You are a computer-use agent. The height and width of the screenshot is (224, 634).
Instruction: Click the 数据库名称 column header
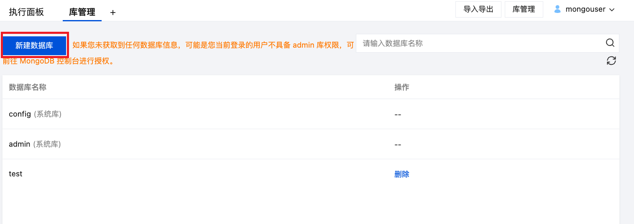[28, 87]
